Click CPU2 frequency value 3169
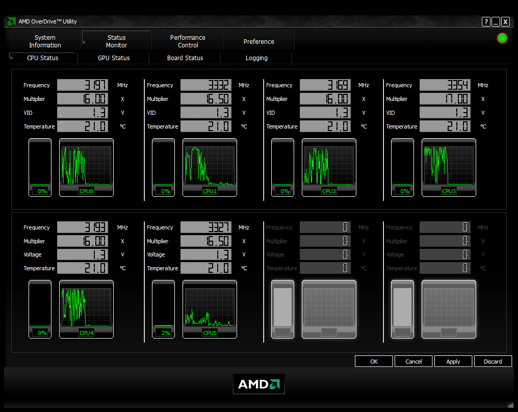The height and width of the screenshot is (412, 518). [325, 85]
